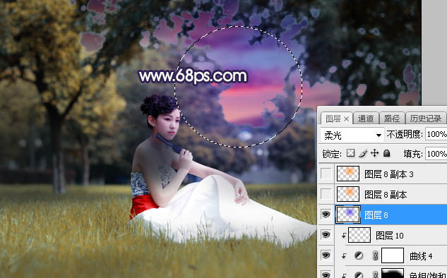Hide the 图层 10 layer
The height and width of the screenshot is (278, 447).
326,235
